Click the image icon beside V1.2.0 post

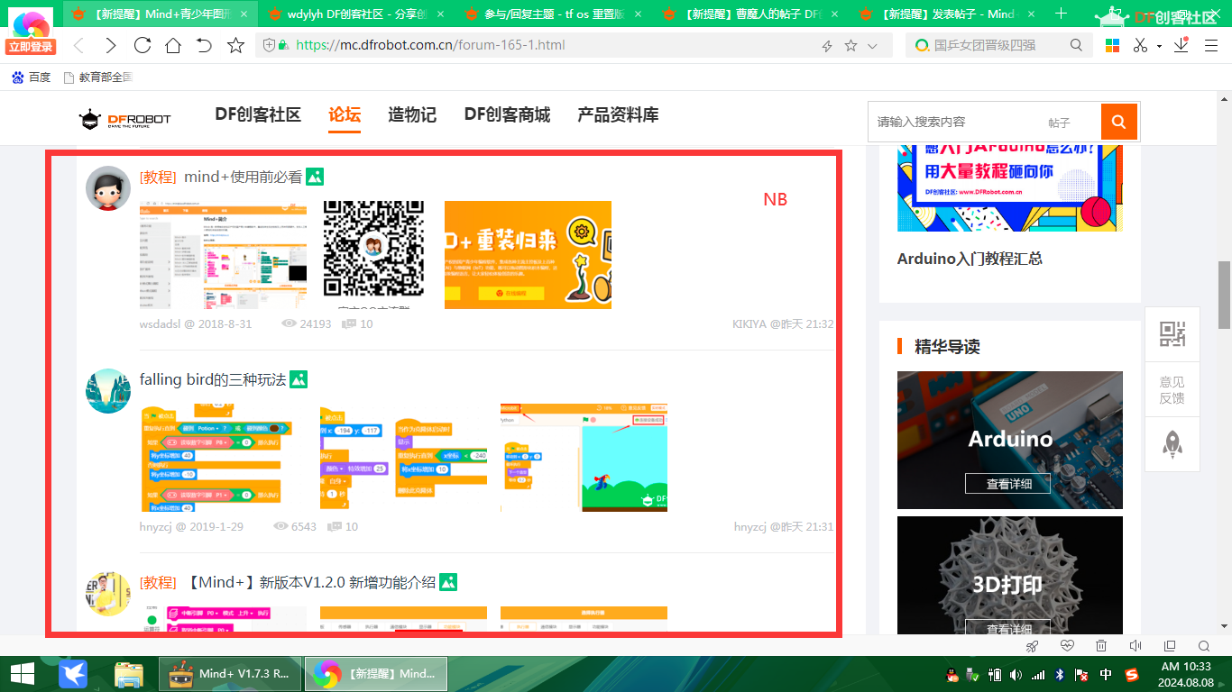[448, 582]
